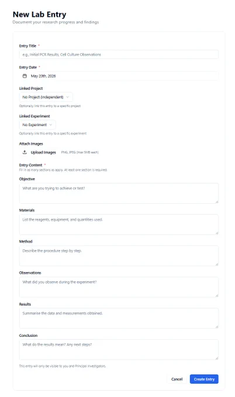
Task: Focus the Entry Title input field
Action: (x=119, y=54)
